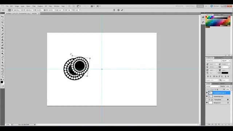Delete layer using trash icon

(229, 124)
